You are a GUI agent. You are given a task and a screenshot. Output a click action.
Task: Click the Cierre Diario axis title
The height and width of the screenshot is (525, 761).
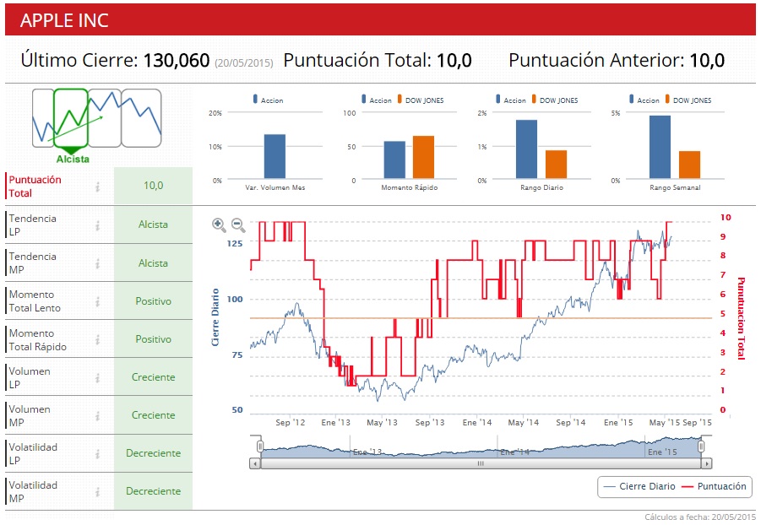(x=215, y=317)
